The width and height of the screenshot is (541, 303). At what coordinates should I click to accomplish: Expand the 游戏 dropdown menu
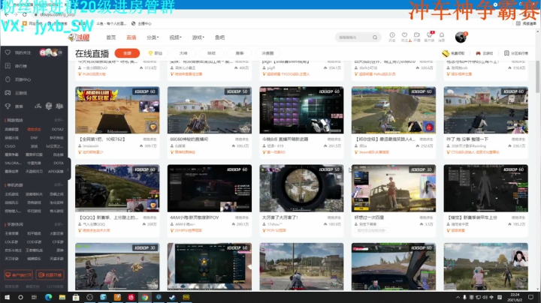(198, 37)
